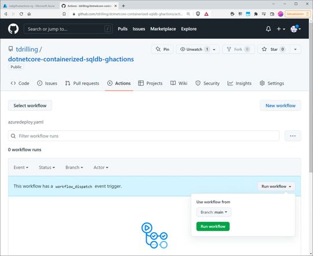Expand the Branch filter dropdown
Screen dimensions: 313x256
coord(74,167)
